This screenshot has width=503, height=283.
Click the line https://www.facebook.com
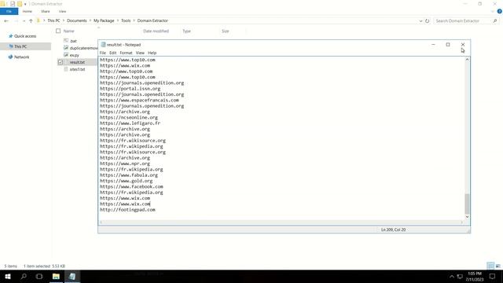point(131,186)
